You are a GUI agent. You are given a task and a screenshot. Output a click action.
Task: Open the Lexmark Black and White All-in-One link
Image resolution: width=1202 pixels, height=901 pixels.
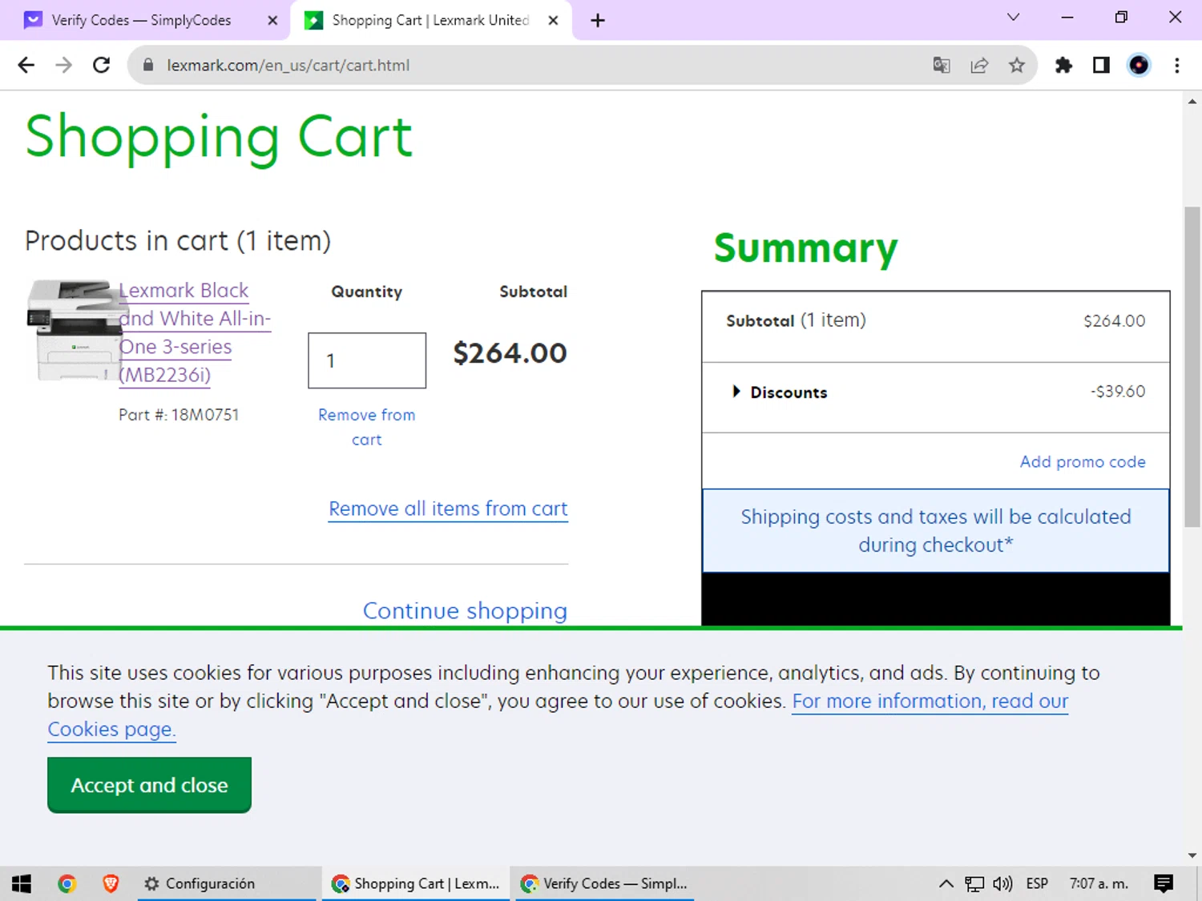195,332
